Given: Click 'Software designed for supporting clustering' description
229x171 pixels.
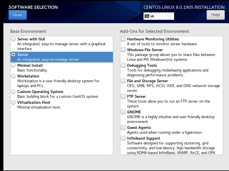Looking at the screenshot, I should click(171, 148).
